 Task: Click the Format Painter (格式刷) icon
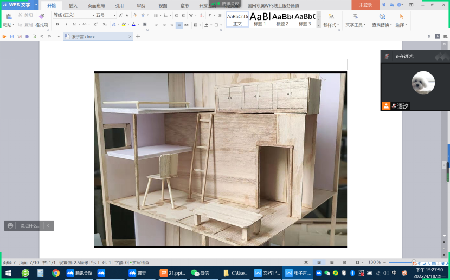click(42, 17)
